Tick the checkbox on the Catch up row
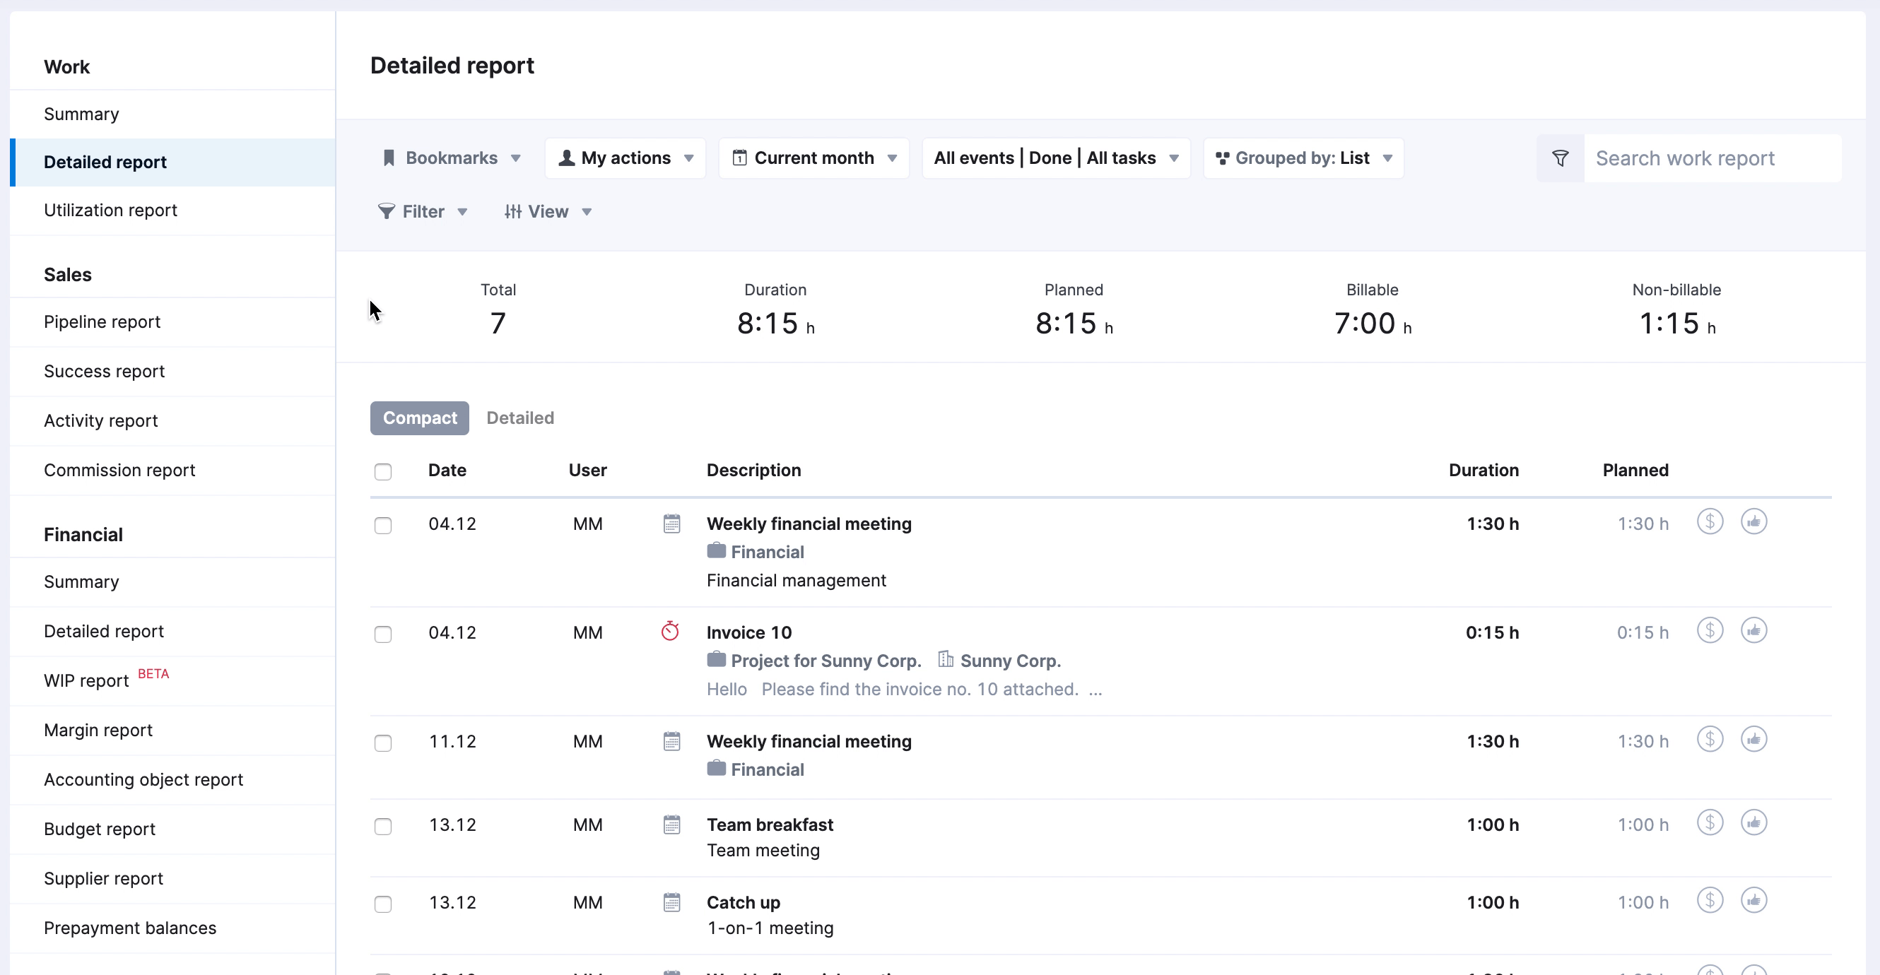 coord(383,904)
